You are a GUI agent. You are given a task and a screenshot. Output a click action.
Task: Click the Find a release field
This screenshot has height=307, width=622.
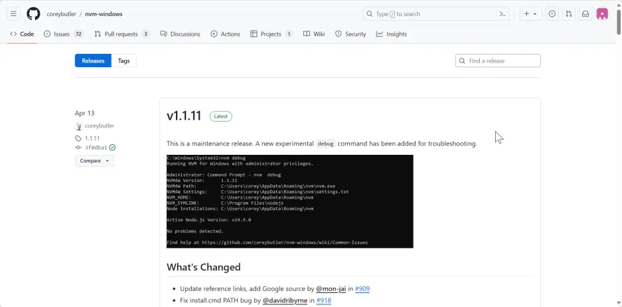[x=503, y=60]
